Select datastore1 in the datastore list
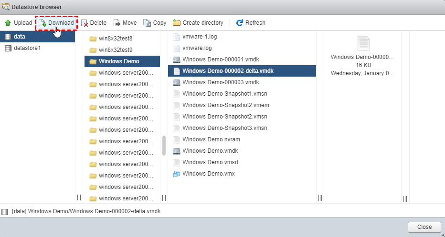The height and width of the screenshot is (237, 445). (27, 48)
